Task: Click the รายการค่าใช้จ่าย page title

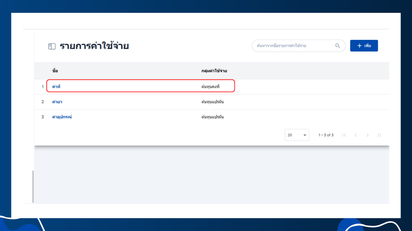Action: click(x=94, y=46)
